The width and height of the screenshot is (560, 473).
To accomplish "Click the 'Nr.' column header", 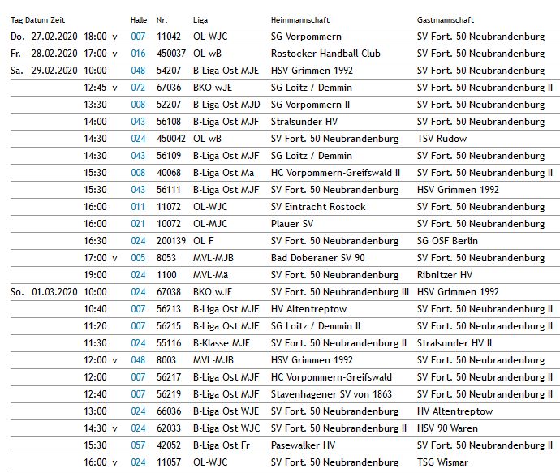I will 162,20.
